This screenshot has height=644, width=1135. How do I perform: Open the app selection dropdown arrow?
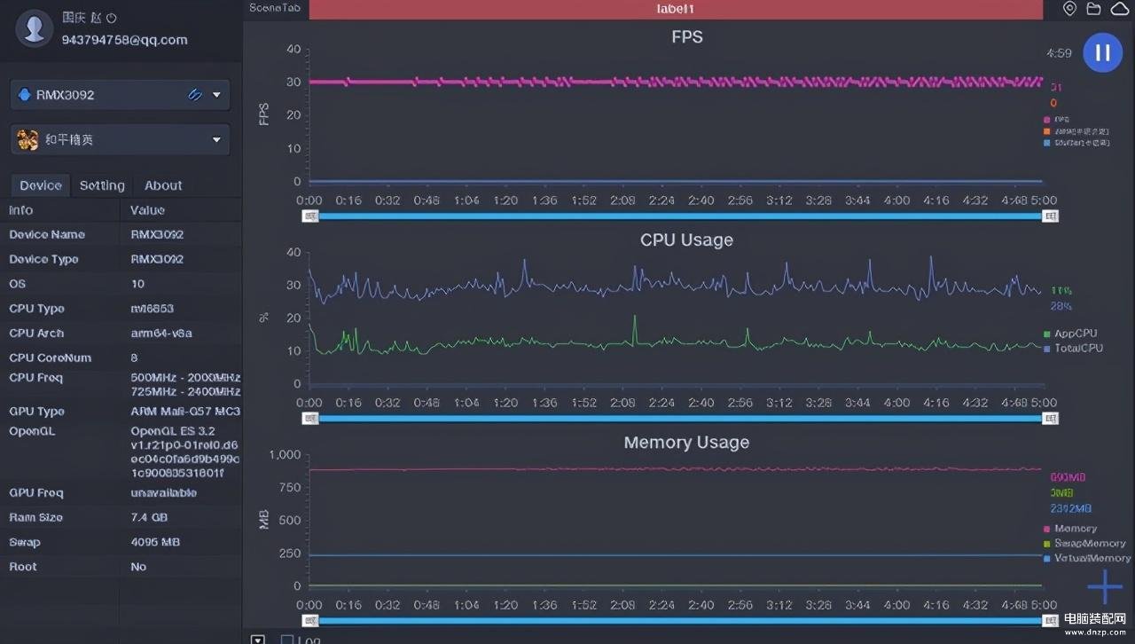(216, 139)
